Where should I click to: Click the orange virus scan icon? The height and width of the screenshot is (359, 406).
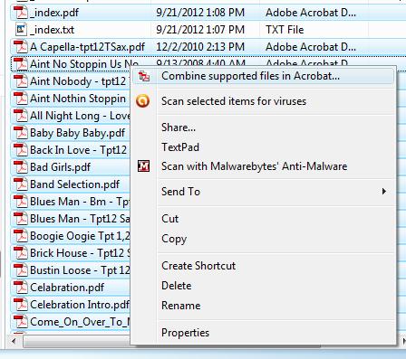click(142, 100)
